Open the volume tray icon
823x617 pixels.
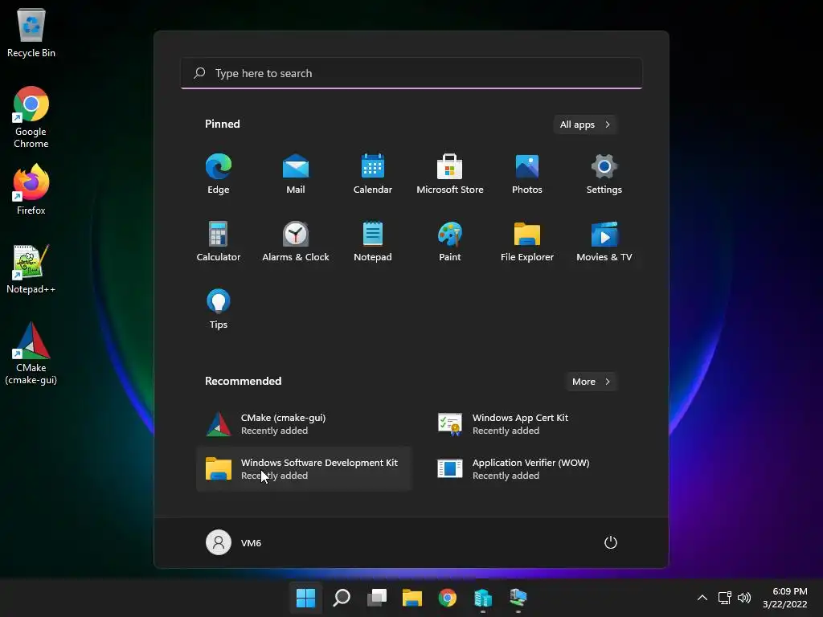(x=744, y=598)
